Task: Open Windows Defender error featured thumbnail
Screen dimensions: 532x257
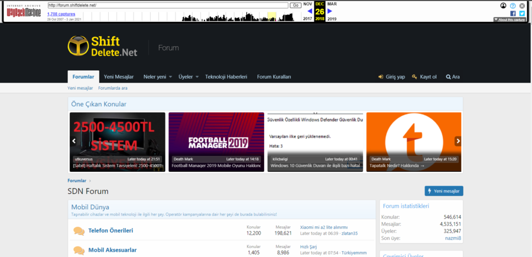Action: pos(315,142)
